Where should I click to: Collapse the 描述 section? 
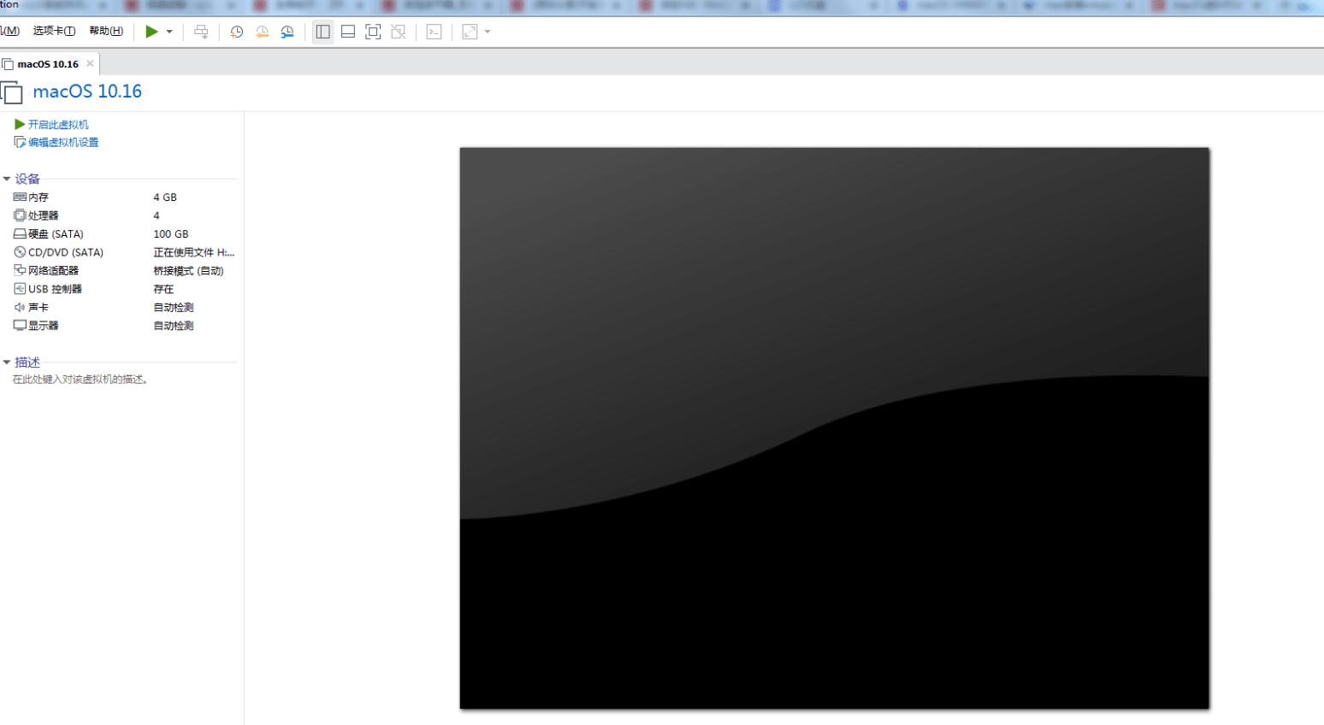tap(7, 362)
